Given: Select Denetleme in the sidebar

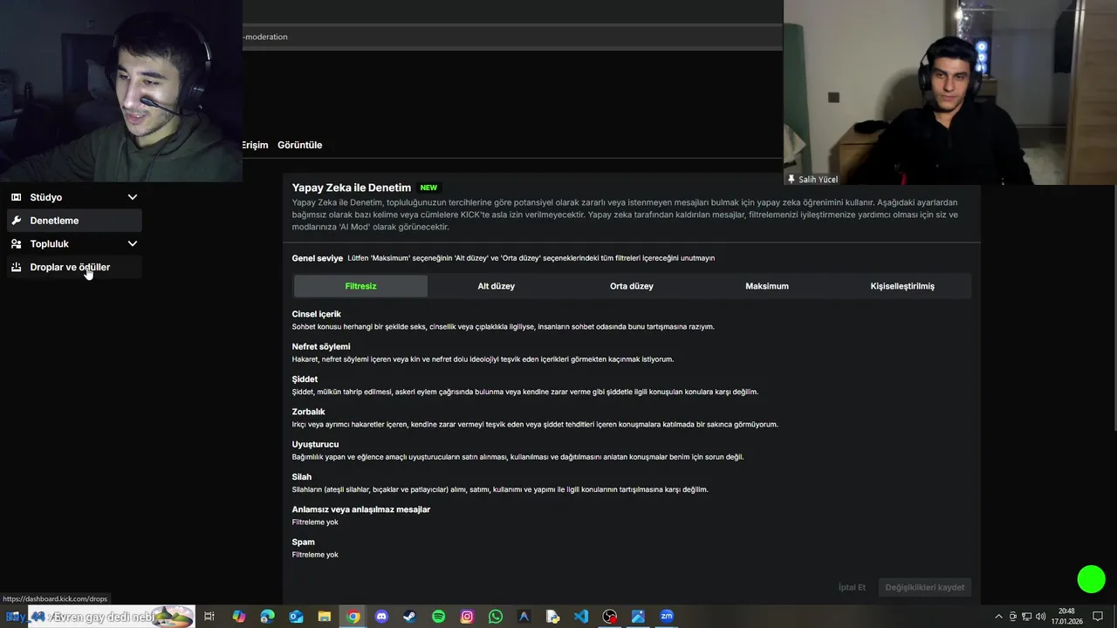Looking at the screenshot, I should coord(74,221).
